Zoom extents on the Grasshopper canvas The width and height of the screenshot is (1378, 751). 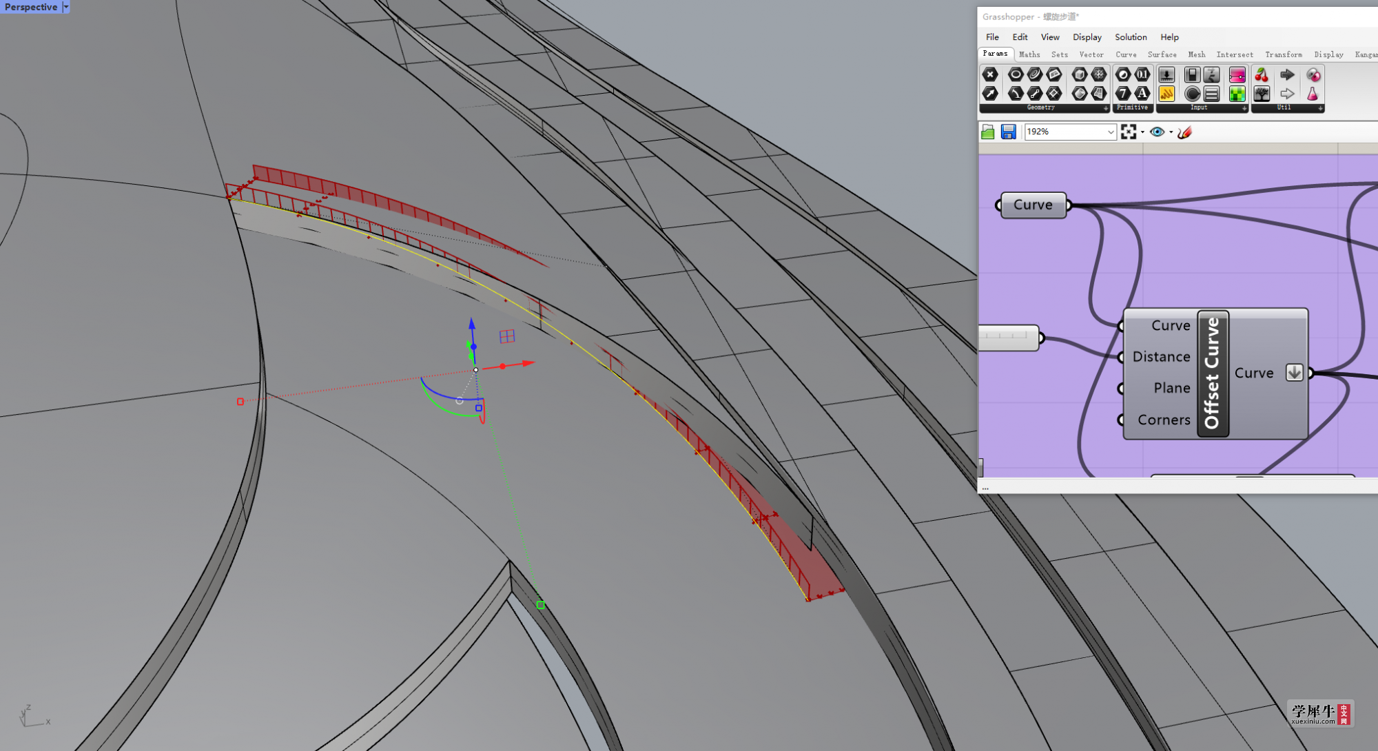(1129, 132)
